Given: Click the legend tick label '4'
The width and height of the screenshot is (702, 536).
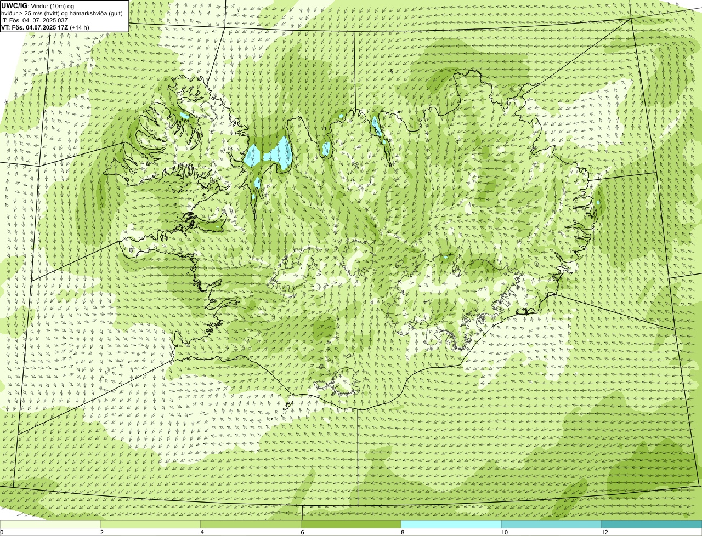Looking at the screenshot, I should coord(202,532).
